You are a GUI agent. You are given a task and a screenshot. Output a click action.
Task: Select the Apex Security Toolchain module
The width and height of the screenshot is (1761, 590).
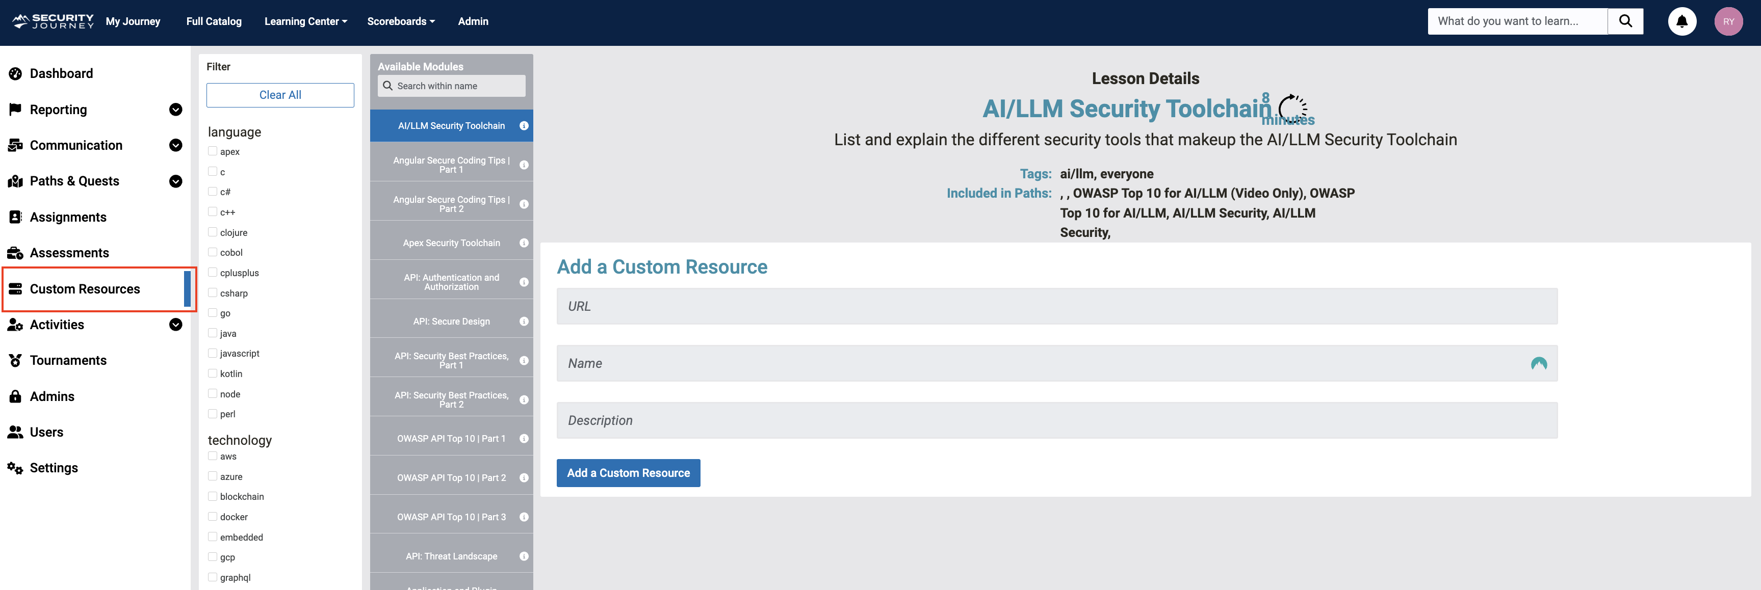pos(451,243)
